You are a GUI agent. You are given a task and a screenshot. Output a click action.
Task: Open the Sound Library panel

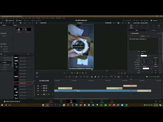36,20
